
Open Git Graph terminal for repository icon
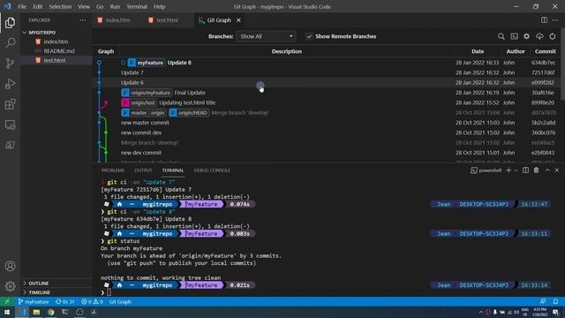[514, 36]
